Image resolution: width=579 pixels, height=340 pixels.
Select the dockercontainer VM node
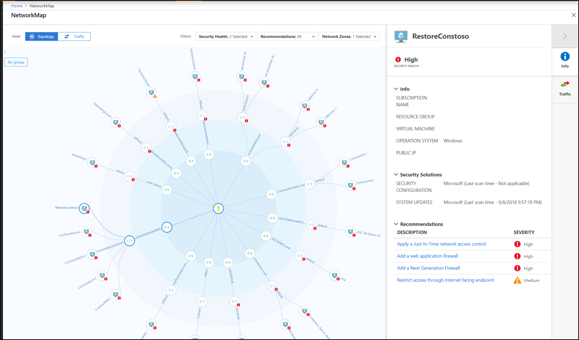[x=195, y=77]
